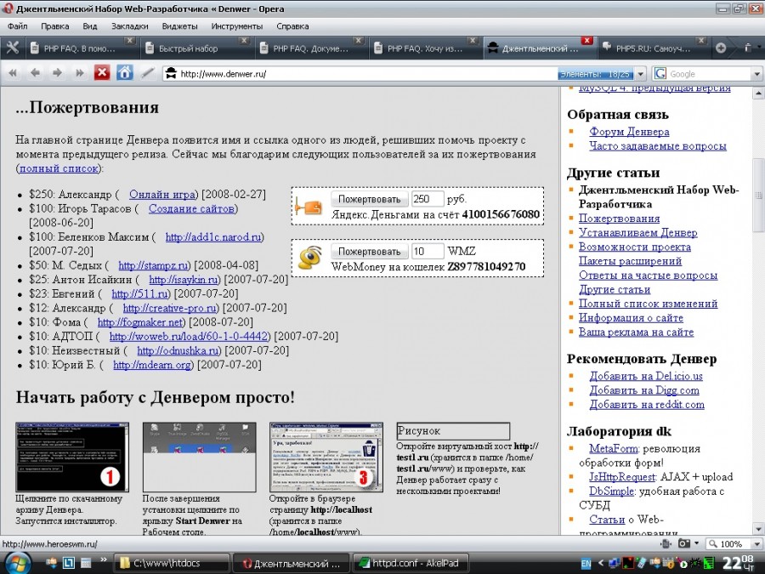The image size is (765, 574).
Task: Open the полный список link
Action: click(59, 168)
